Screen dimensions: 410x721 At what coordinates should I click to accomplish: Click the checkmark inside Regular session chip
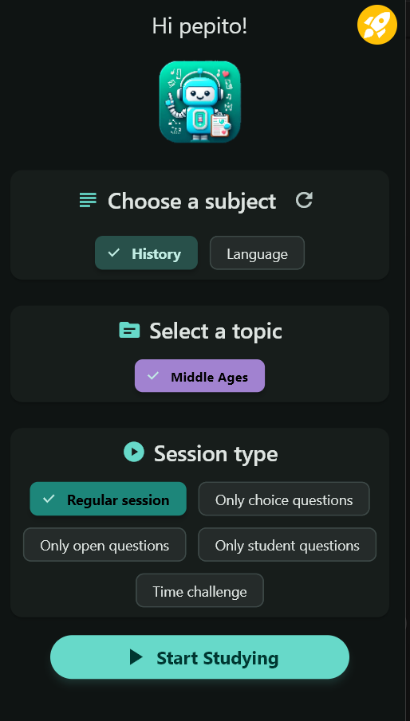point(49,499)
